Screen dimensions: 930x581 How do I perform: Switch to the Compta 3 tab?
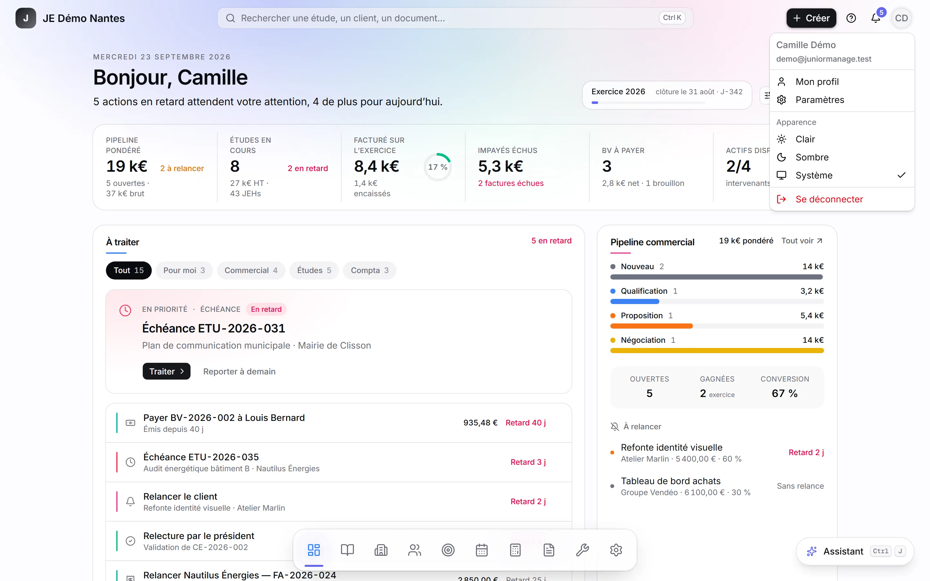tap(370, 270)
